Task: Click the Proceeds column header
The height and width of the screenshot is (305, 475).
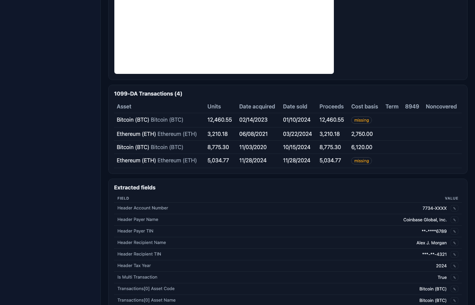Action: point(331,106)
